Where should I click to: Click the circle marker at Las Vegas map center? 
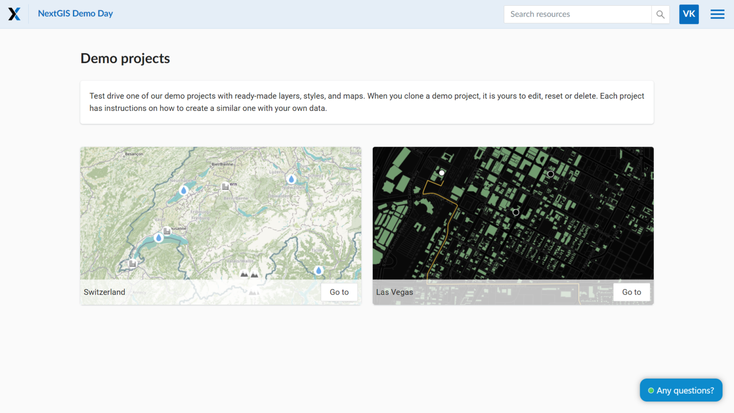pyautogui.click(x=516, y=212)
